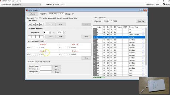The width and height of the screenshot is (170, 95).
Task: Click Write button below OTP-Capability Container
Action: 86,58
